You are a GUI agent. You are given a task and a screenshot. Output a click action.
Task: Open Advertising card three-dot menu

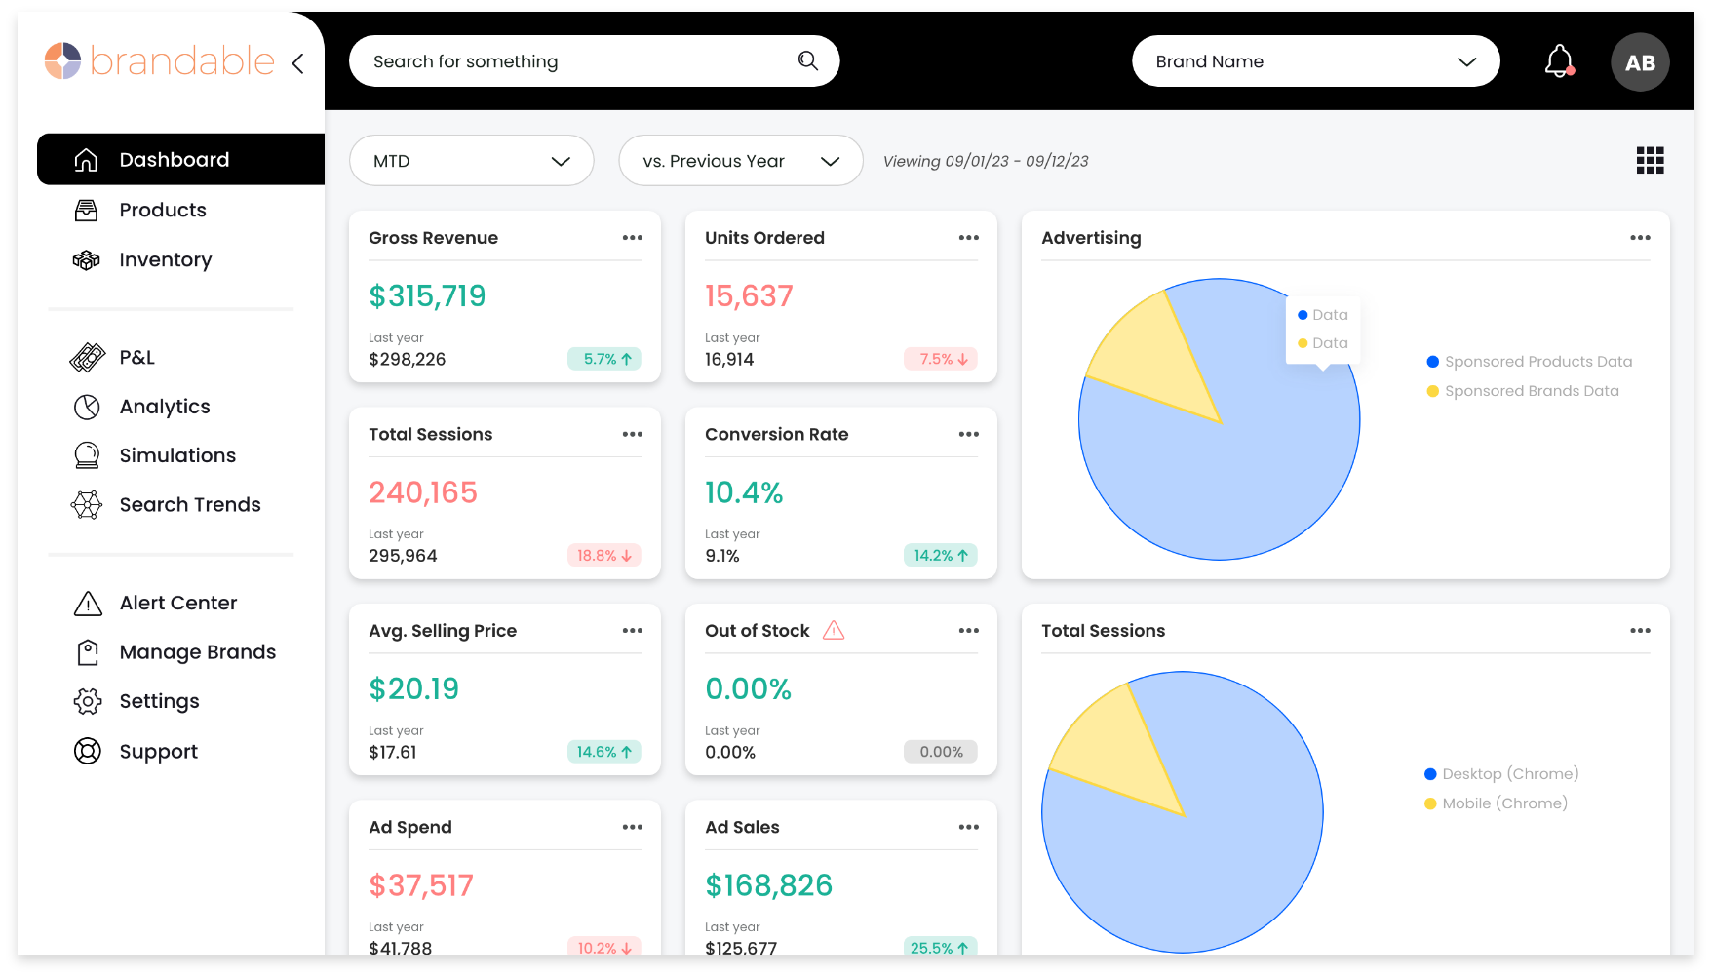pyautogui.click(x=1640, y=238)
